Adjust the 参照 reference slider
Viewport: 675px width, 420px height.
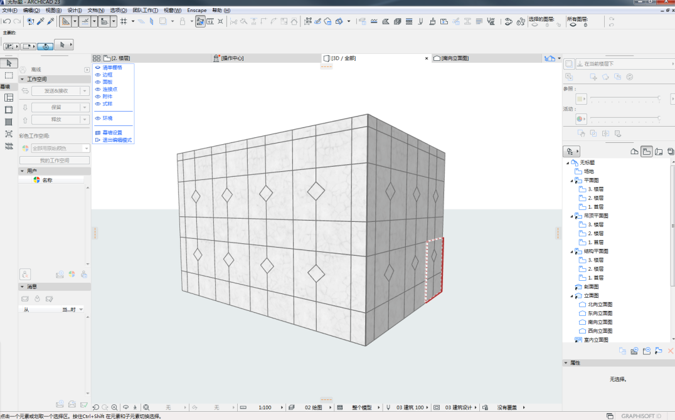point(625,98)
